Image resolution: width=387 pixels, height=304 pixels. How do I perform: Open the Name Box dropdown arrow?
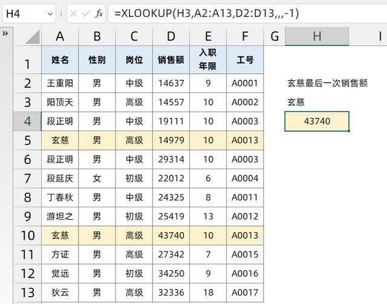tap(50, 13)
